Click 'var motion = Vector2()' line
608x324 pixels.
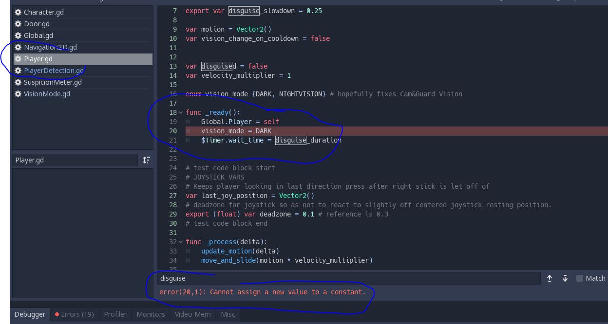point(228,29)
